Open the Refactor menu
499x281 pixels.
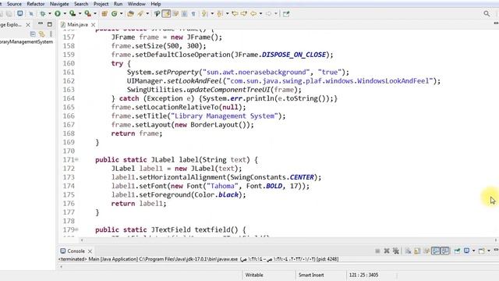[x=36, y=4]
